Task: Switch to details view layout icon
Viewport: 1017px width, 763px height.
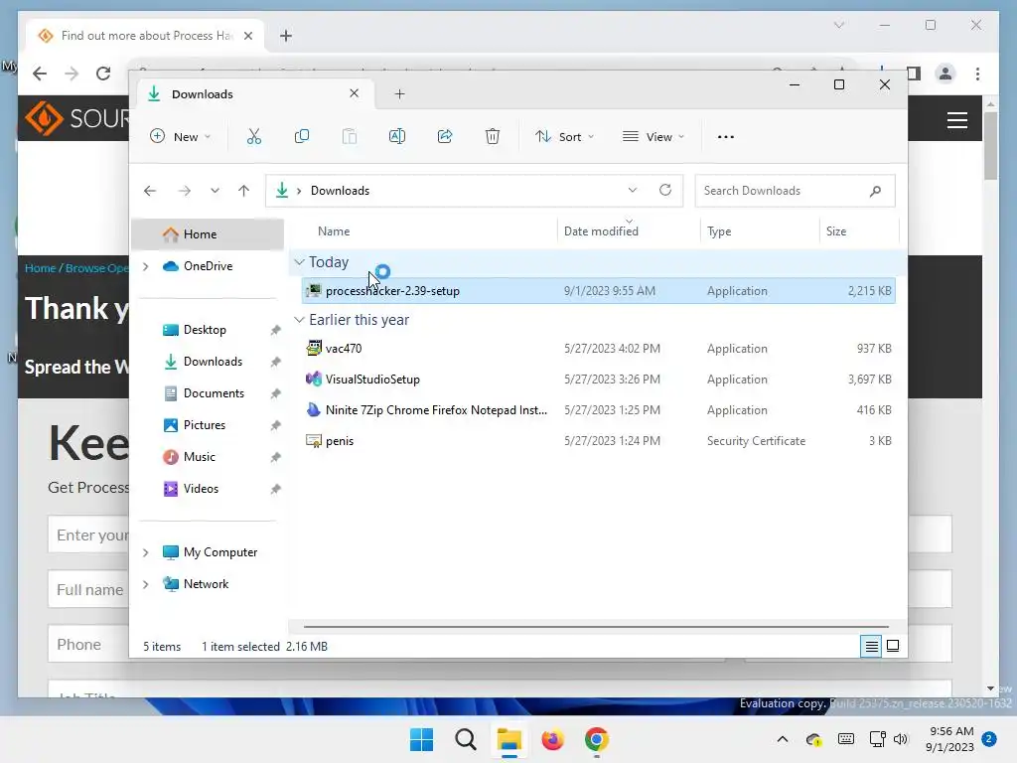Action: tap(871, 646)
